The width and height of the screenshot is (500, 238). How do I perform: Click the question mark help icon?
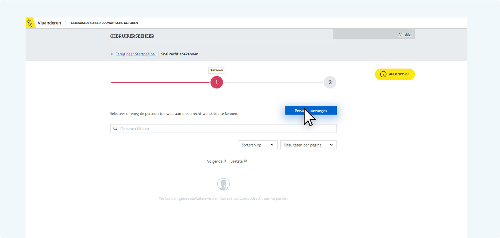(x=383, y=74)
